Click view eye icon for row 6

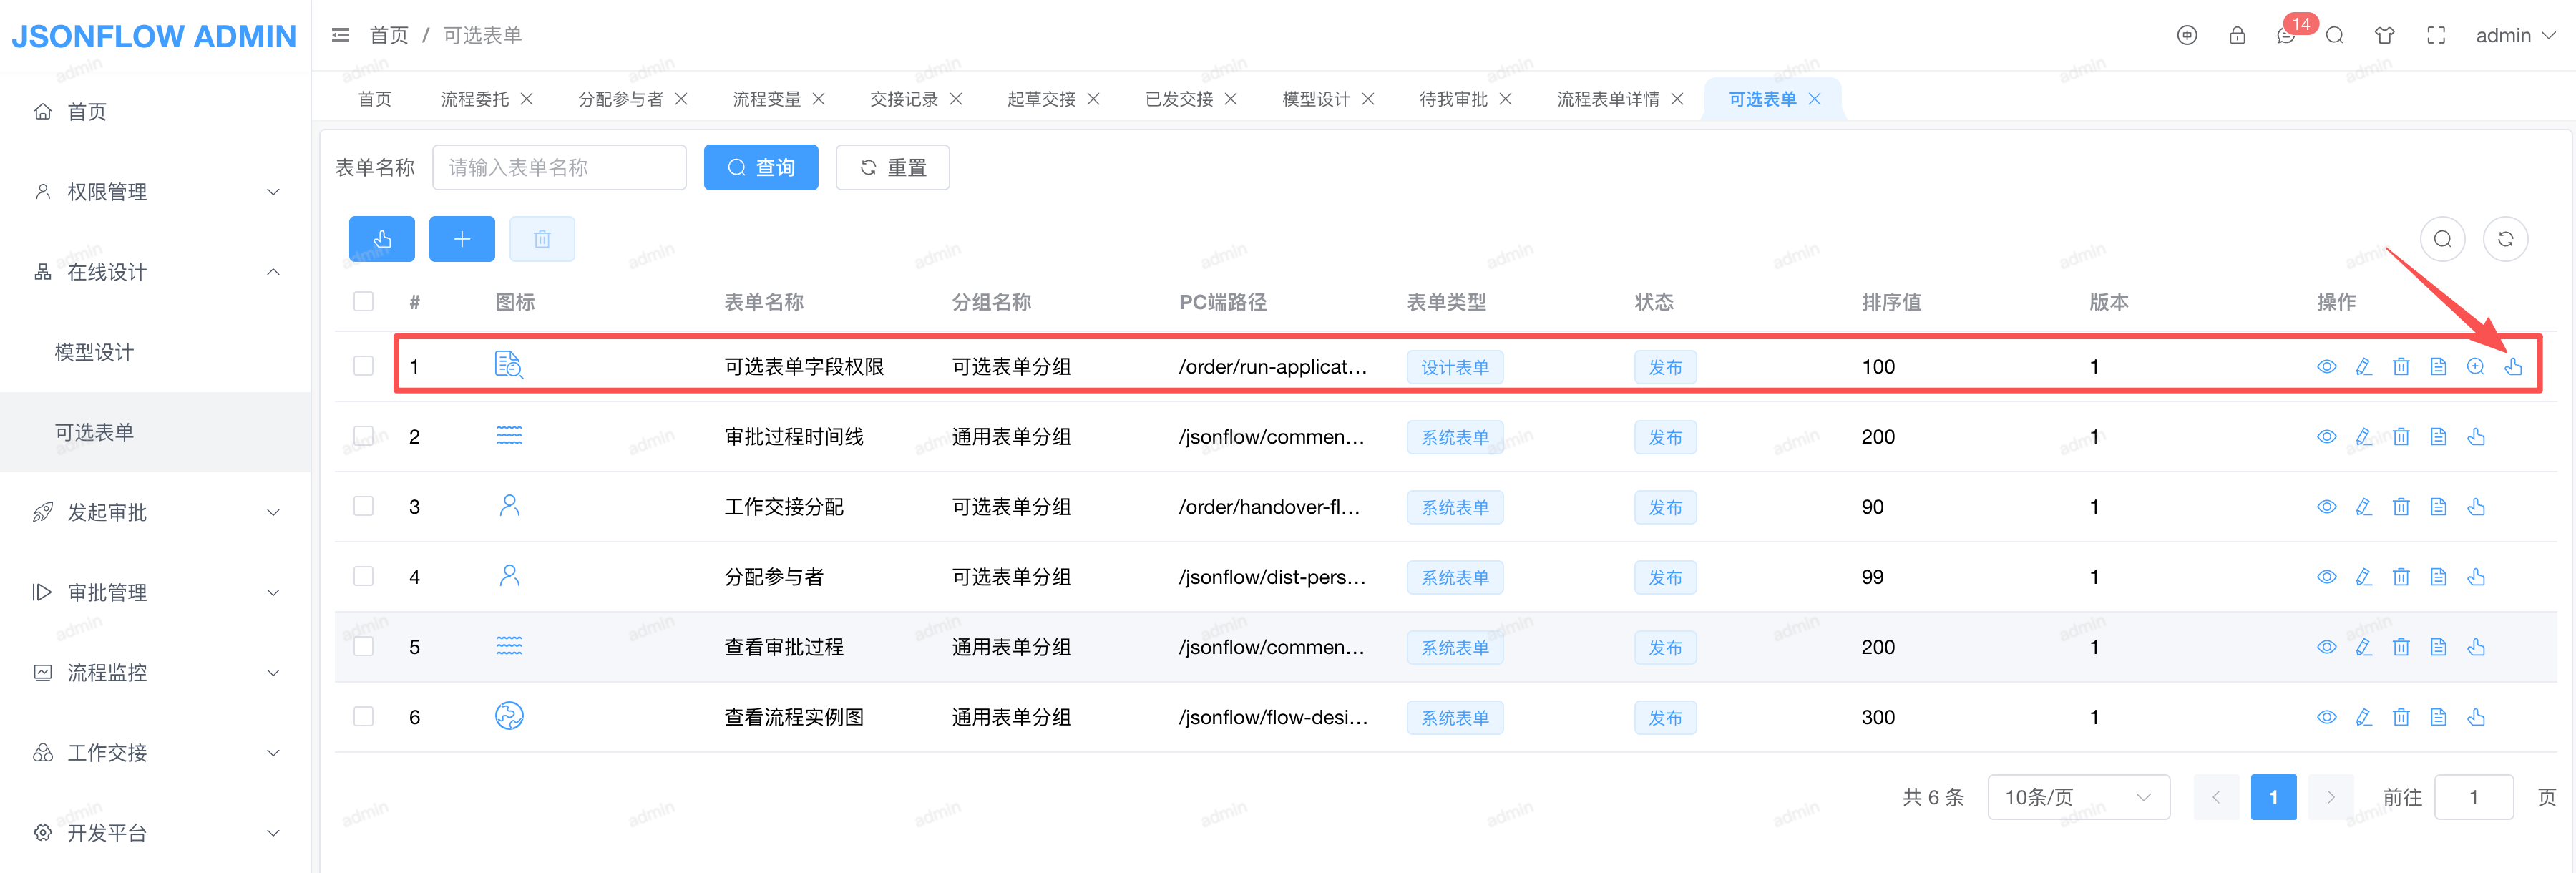click(x=2327, y=717)
